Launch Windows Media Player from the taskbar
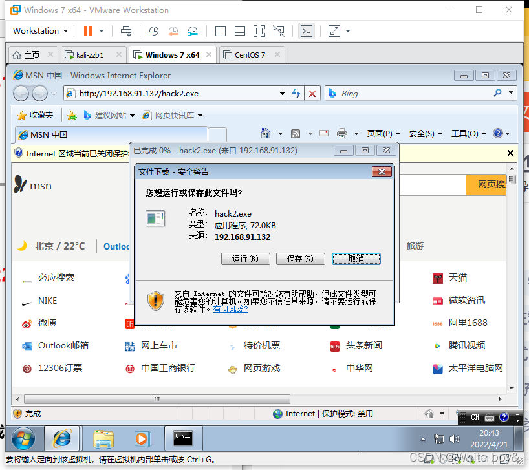This screenshot has height=470, width=529. [x=142, y=438]
